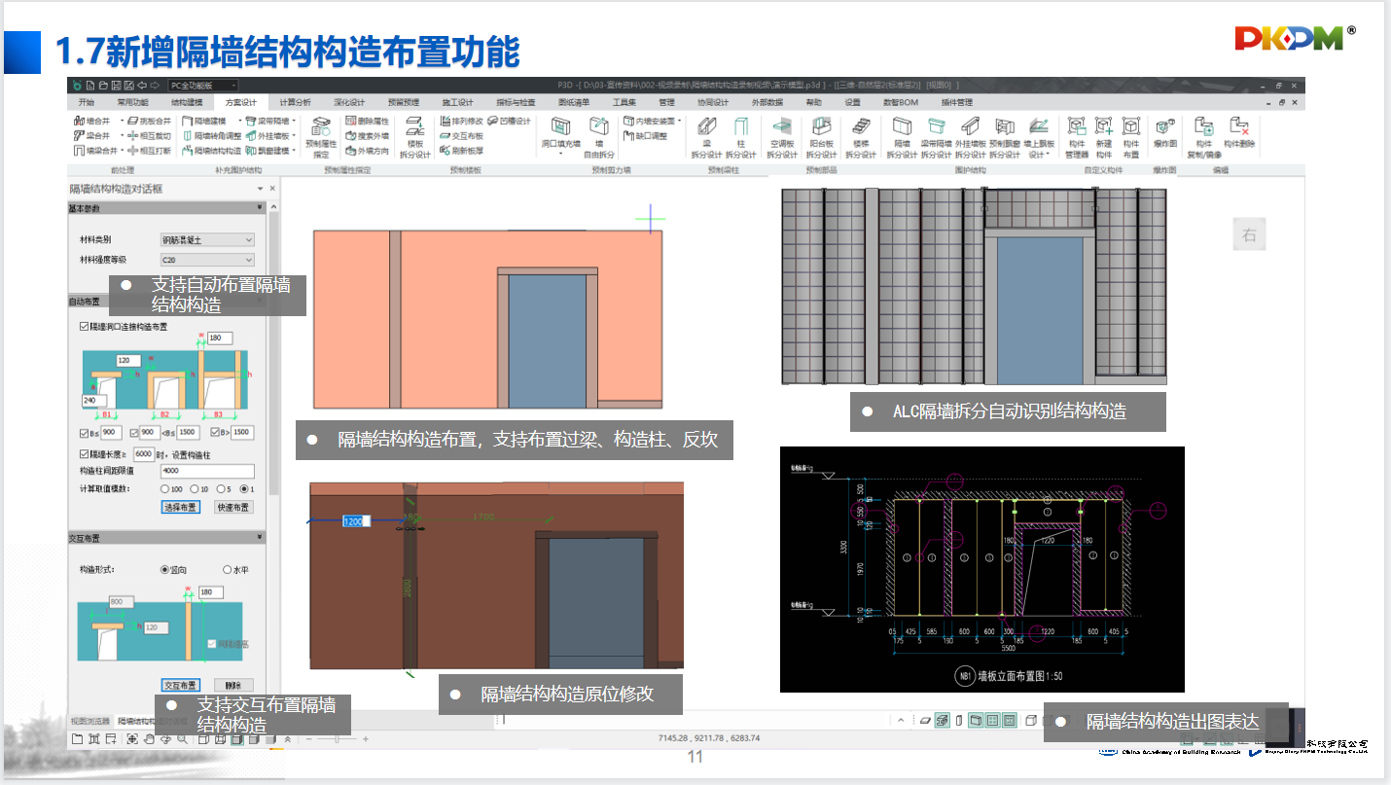The image size is (1391, 785).
Task: Click the 交互布置 button
Action: 180,685
